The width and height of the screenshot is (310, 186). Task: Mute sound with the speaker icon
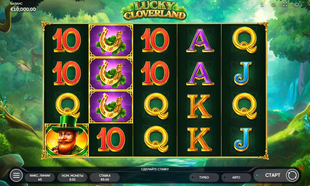click(273, 4)
